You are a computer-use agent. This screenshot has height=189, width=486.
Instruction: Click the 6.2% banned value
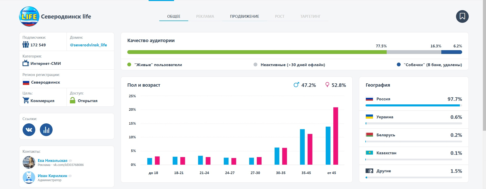tap(458, 46)
